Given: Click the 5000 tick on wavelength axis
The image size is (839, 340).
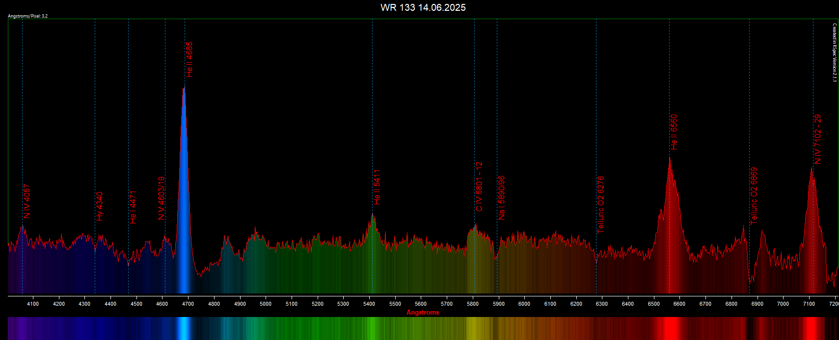Looking at the screenshot, I should point(266,304).
